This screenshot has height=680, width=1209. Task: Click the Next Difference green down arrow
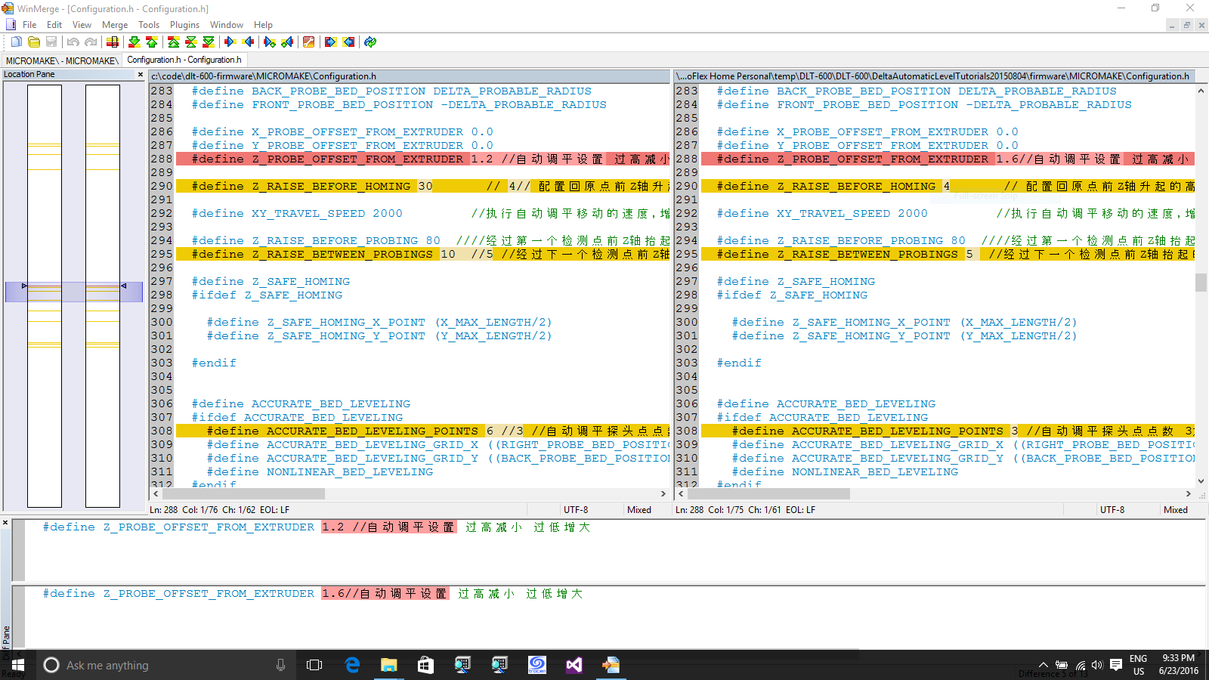[x=135, y=42]
